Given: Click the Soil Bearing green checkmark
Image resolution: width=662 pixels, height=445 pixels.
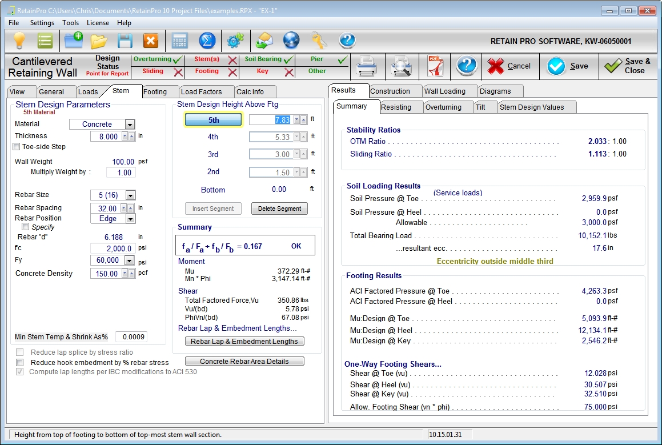Looking at the screenshot, I should (x=288, y=60).
